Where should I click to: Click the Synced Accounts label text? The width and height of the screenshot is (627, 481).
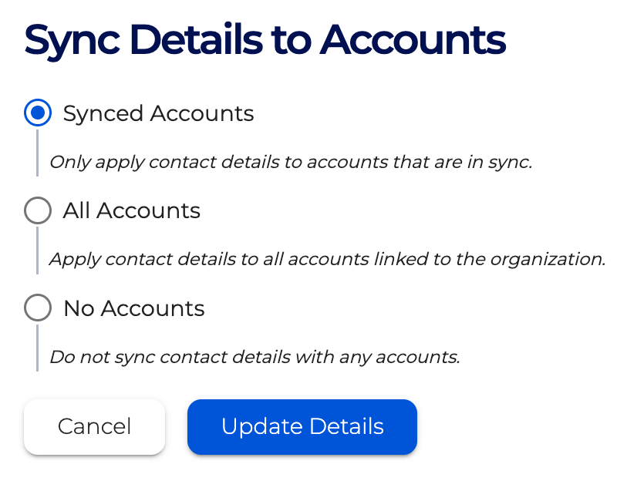pos(157,113)
